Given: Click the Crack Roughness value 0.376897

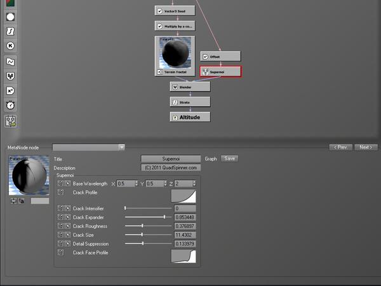Looking at the screenshot, I should click(185, 226).
